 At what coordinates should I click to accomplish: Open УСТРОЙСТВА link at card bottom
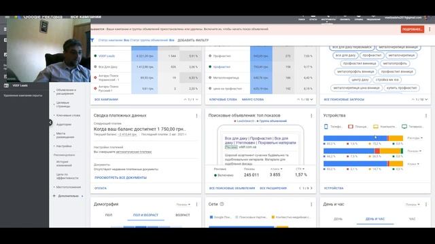point(334,188)
